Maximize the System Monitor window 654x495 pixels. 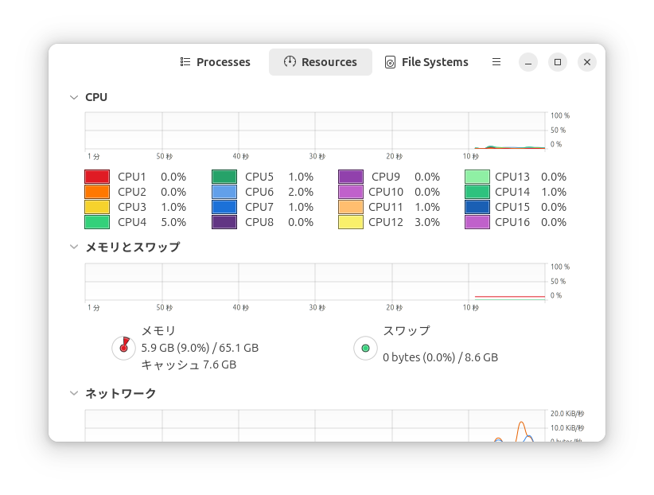558,62
